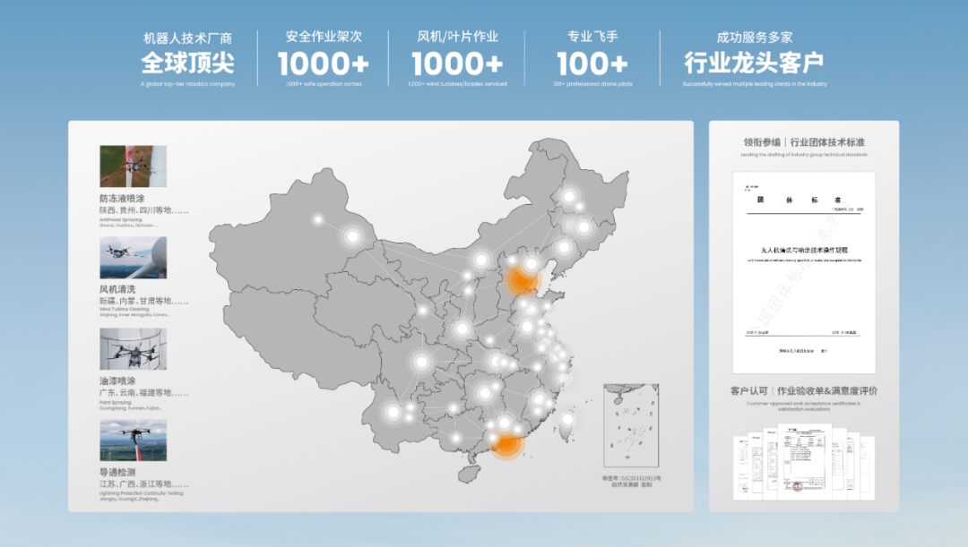Click the northwestern-most glowing dot in Xinjiang
Viewport: 968px width, 547px height.
(317, 218)
